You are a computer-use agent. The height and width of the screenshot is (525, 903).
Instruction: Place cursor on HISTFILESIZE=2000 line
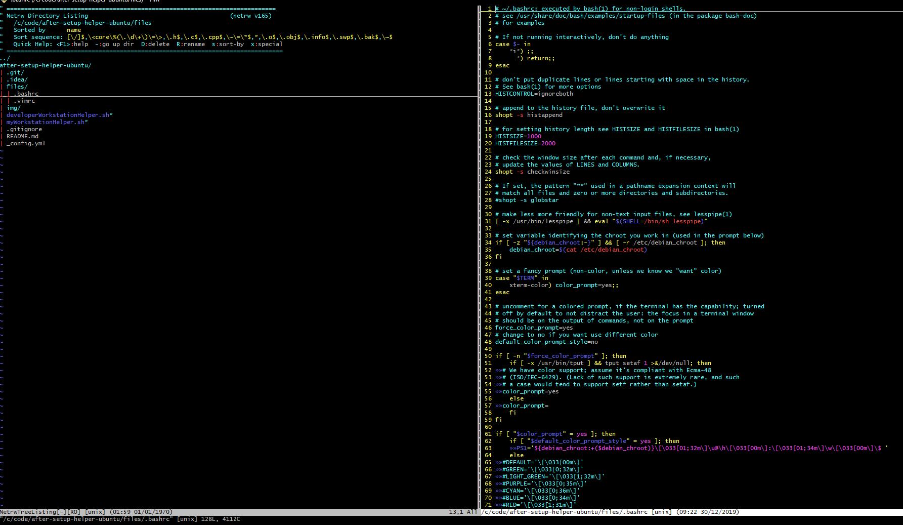coord(525,143)
